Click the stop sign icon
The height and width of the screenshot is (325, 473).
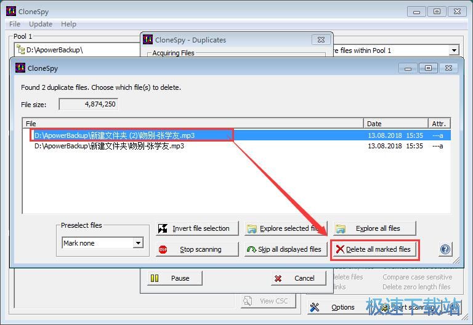tap(163, 250)
